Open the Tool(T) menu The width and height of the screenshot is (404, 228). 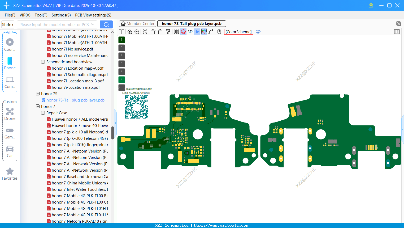tap(41, 15)
